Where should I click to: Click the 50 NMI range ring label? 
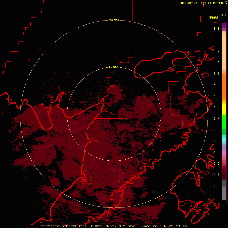[x=114, y=67]
